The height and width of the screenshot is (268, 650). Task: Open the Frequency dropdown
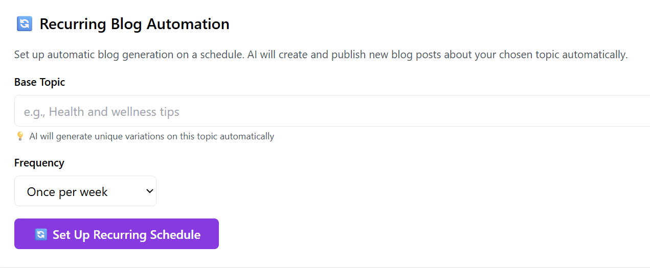(85, 191)
